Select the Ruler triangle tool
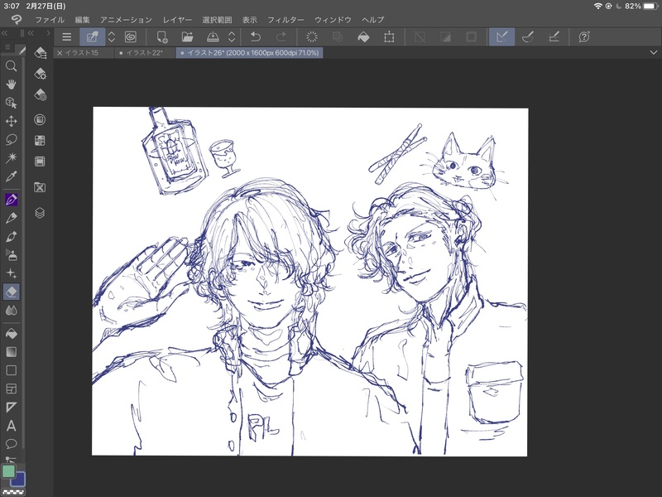 tap(12, 408)
